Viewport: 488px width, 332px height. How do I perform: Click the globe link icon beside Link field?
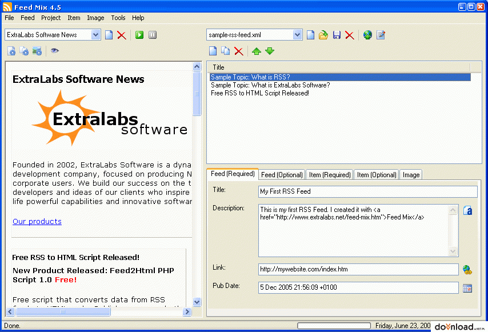467,270
